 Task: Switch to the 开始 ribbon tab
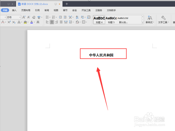[5, 10]
